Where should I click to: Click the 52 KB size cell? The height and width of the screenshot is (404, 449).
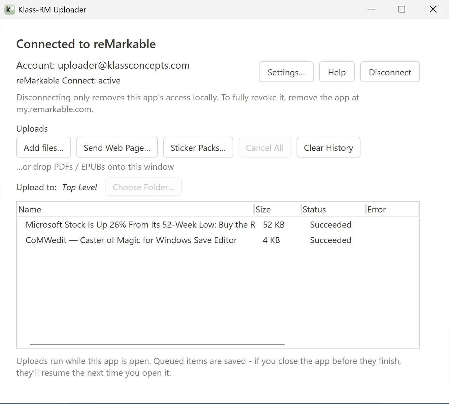(274, 225)
